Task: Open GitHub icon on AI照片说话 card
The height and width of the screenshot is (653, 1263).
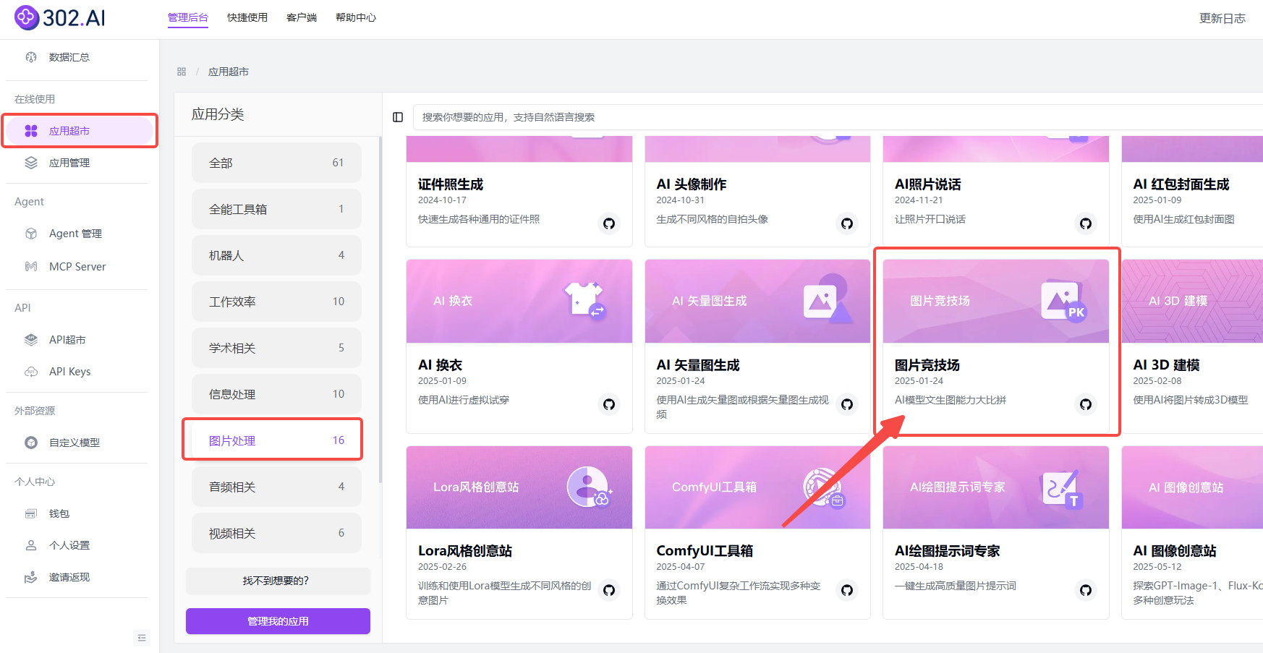Action: point(1086,223)
